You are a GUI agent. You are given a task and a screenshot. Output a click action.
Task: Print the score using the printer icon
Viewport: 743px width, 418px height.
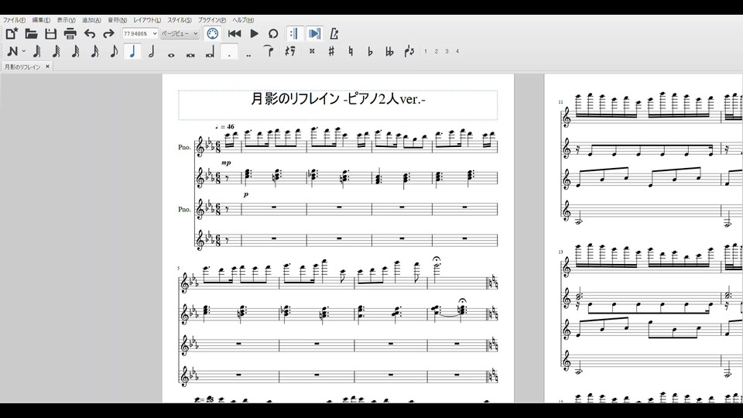70,33
